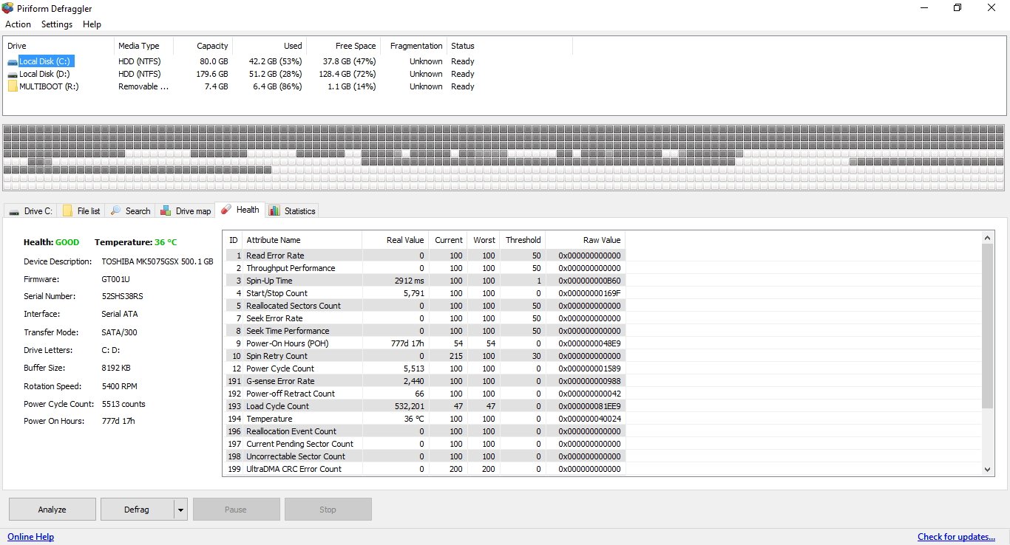Click the MULTIBOOT (R:) removable drive icon

pos(13,86)
